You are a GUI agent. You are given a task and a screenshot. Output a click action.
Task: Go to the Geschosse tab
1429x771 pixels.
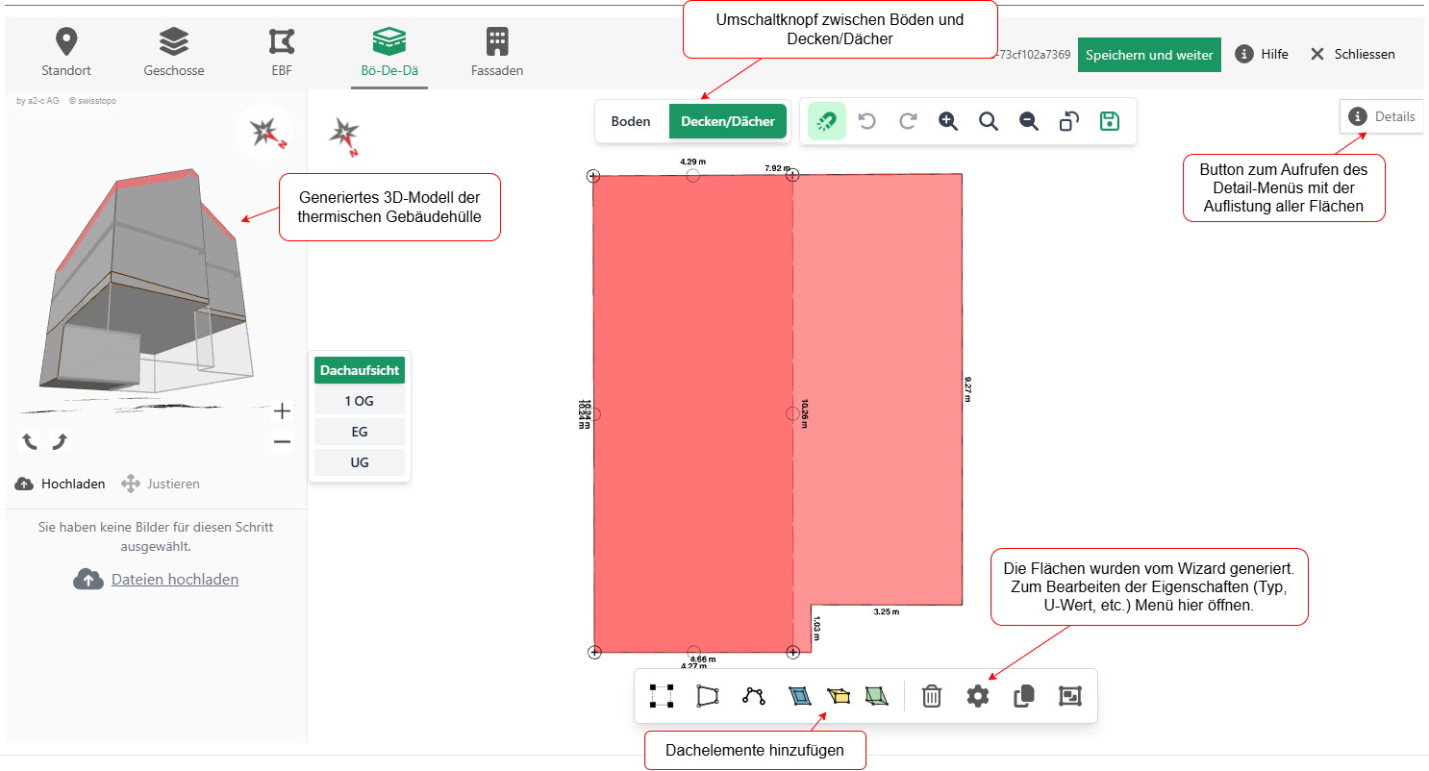174,53
